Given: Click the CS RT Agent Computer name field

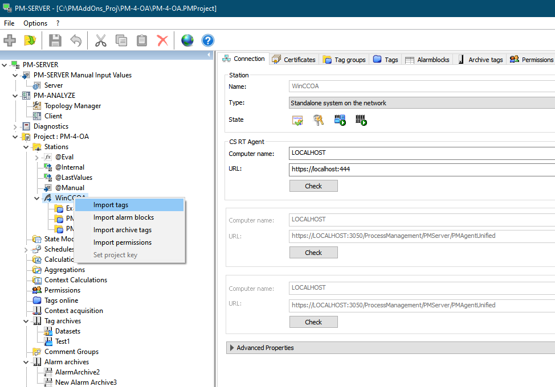Looking at the screenshot, I should pyautogui.click(x=422, y=153).
